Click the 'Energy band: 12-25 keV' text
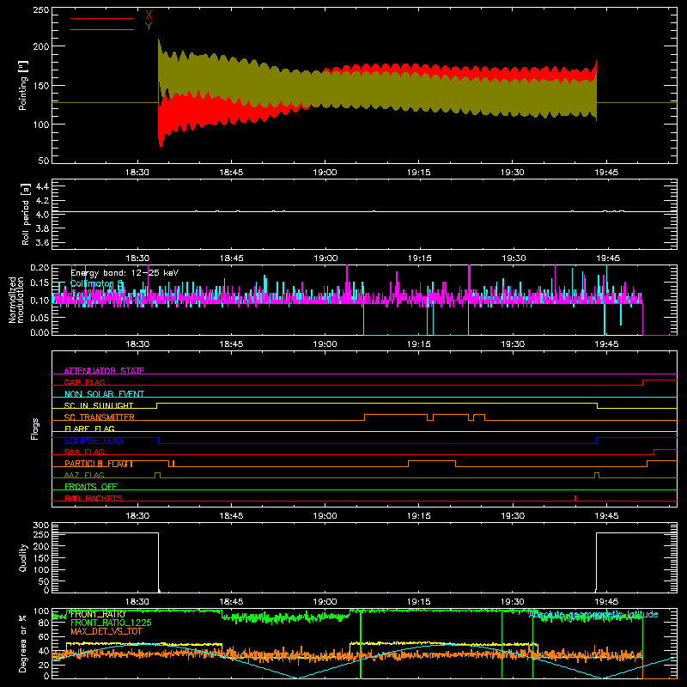 (x=125, y=273)
